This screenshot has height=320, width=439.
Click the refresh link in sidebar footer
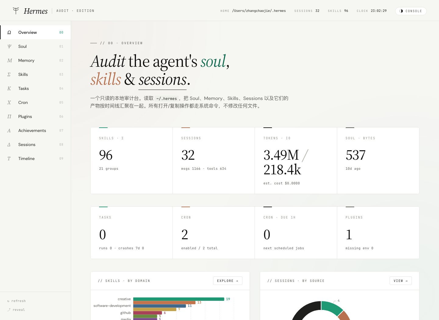16,301
